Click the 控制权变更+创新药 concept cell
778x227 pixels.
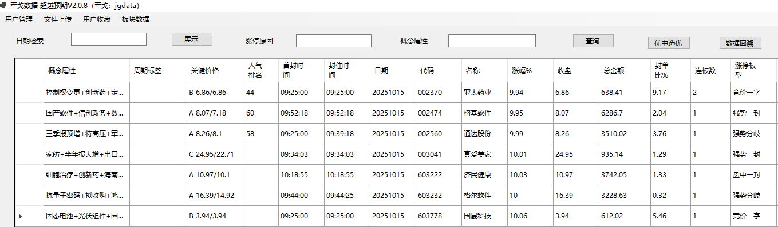(x=87, y=93)
